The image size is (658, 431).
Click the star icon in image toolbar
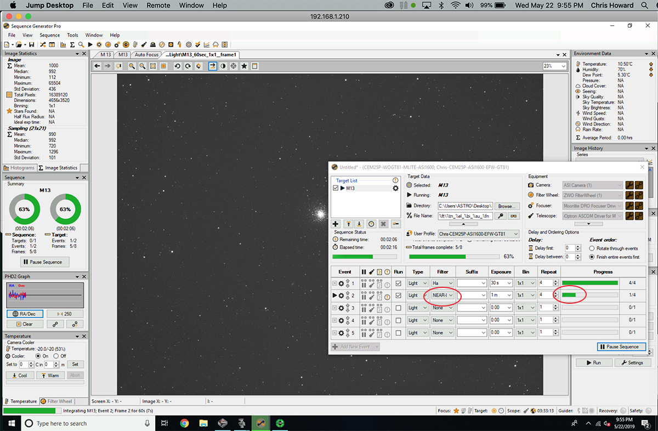[244, 66]
